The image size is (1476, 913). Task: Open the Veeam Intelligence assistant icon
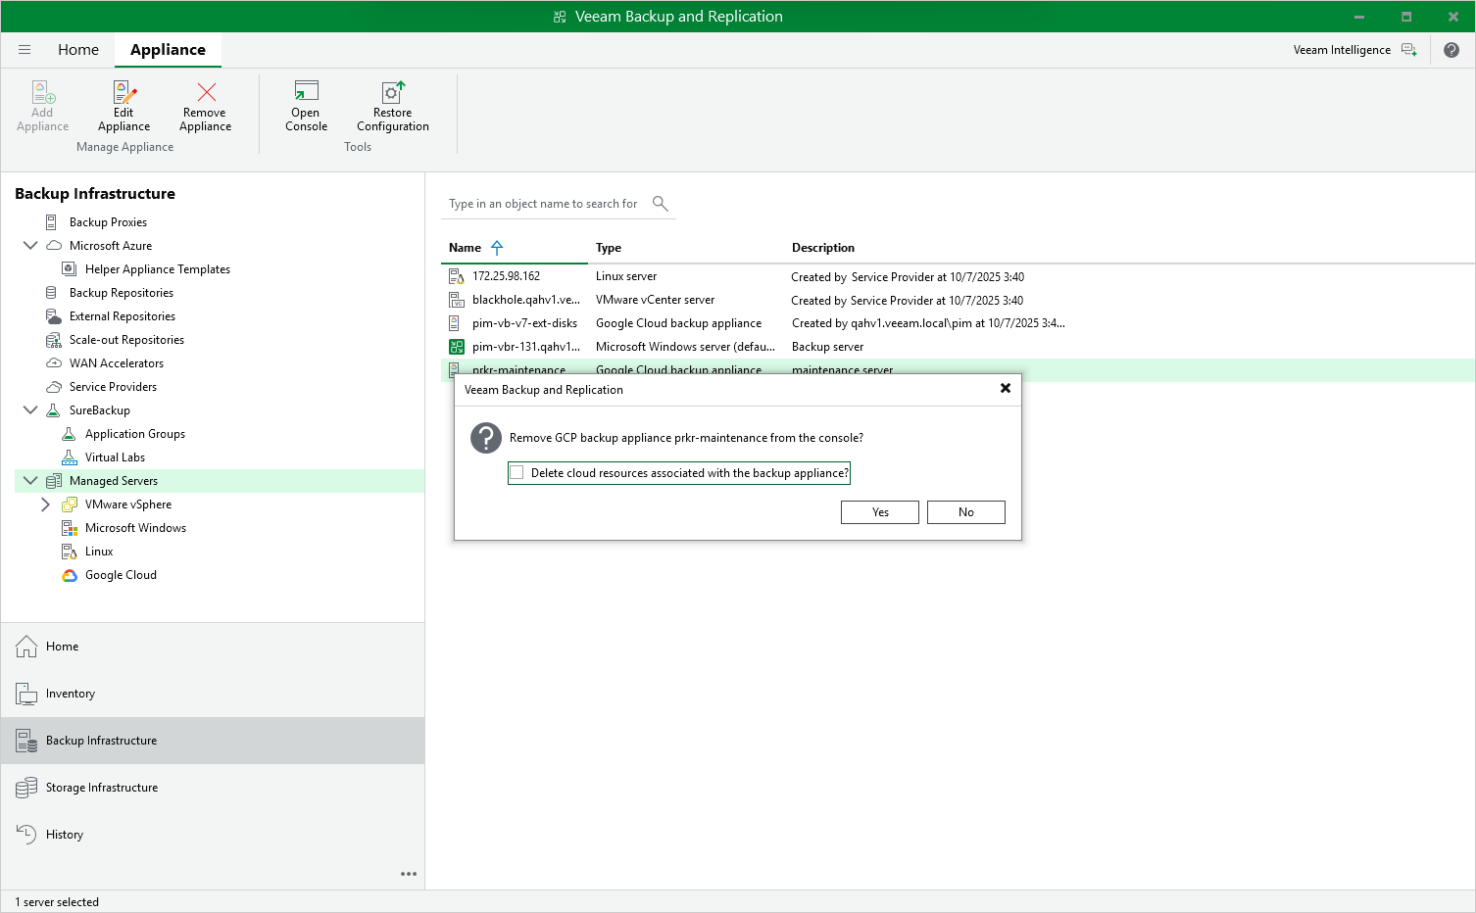(x=1408, y=50)
